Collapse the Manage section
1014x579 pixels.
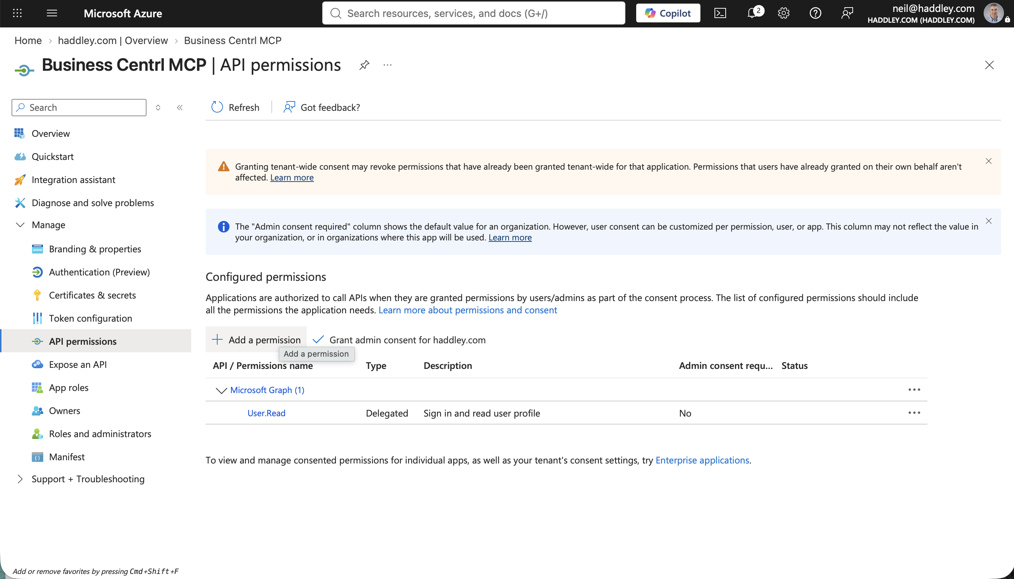(x=20, y=225)
